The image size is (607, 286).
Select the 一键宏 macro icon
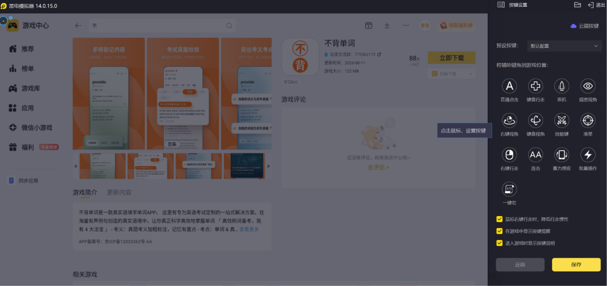[509, 189]
